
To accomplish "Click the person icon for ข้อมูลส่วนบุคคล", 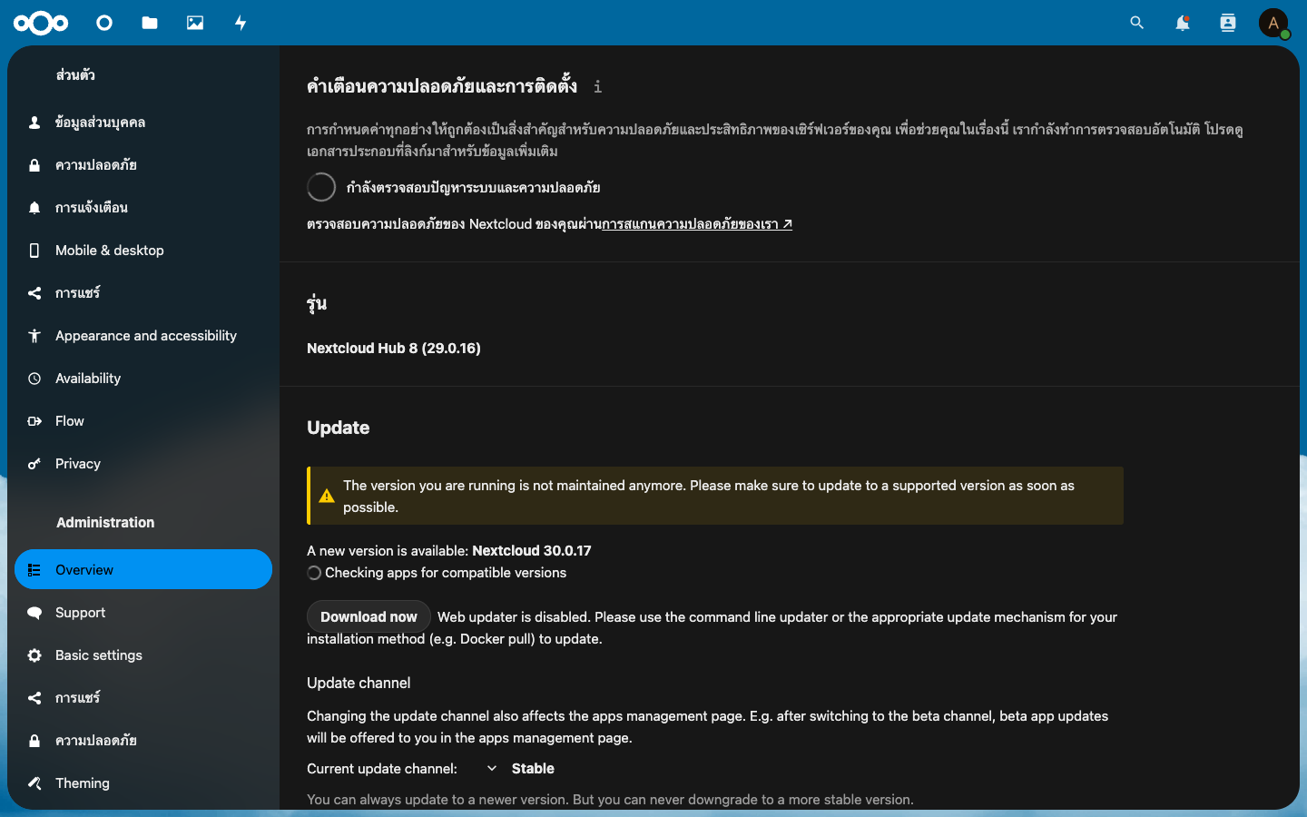I will pyautogui.click(x=34, y=123).
